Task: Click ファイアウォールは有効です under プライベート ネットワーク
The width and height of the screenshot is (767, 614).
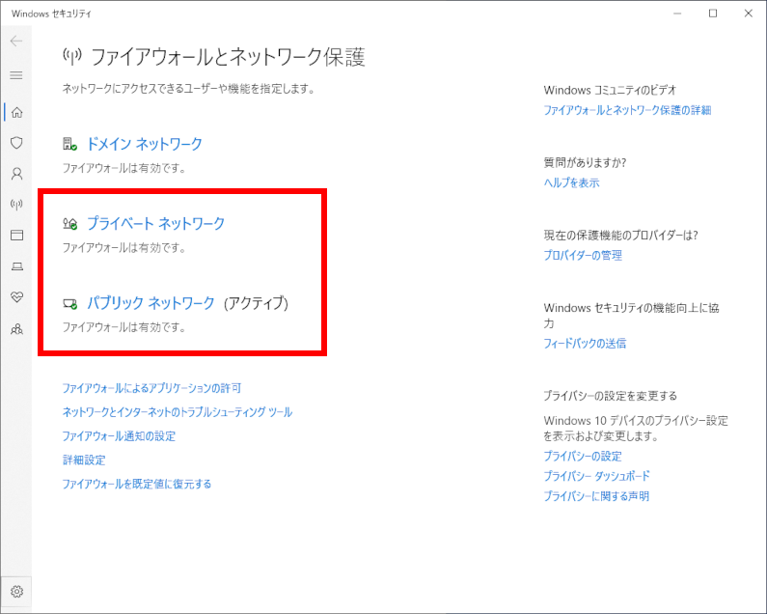Action: pyautogui.click(x=124, y=248)
